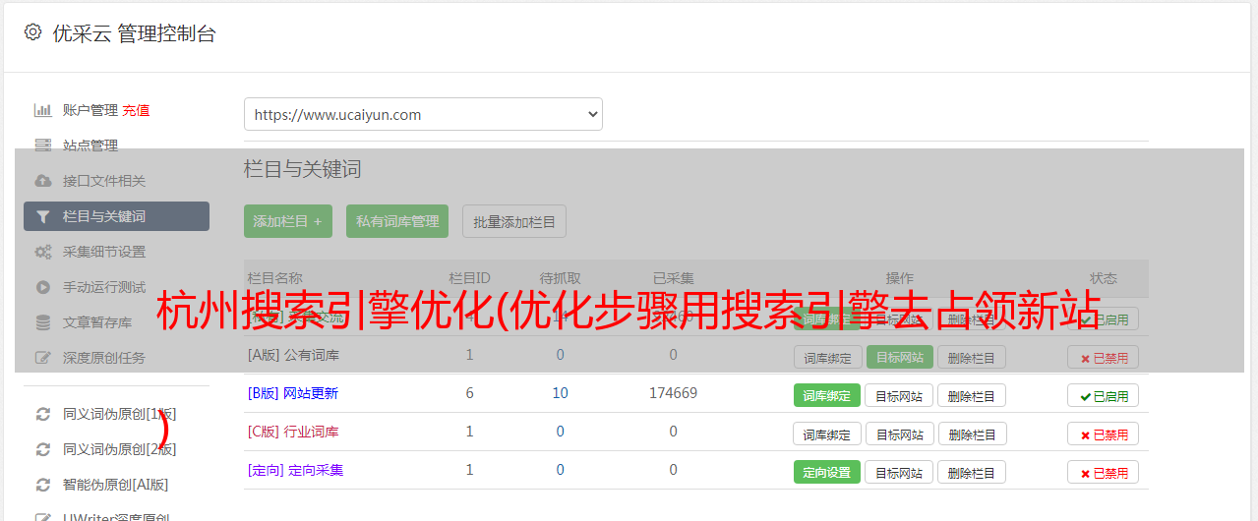
Task: Open the [C版] 行业词库 column
Action: click(x=293, y=432)
